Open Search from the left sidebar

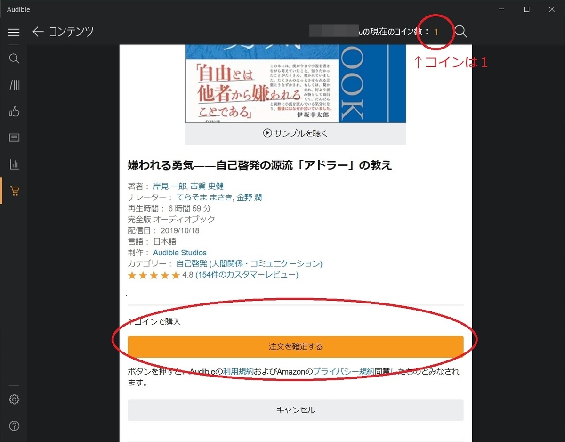pos(14,58)
